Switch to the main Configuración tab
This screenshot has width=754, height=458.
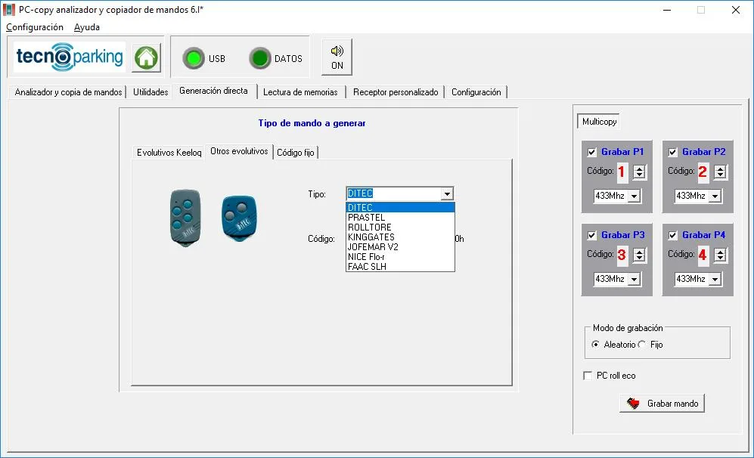[x=476, y=91]
